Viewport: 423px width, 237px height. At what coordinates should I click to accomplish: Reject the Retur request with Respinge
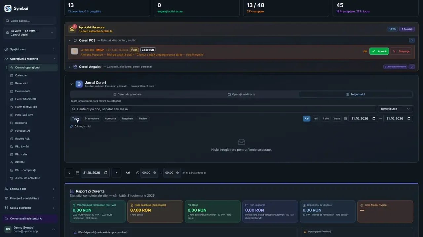pos(401,51)
